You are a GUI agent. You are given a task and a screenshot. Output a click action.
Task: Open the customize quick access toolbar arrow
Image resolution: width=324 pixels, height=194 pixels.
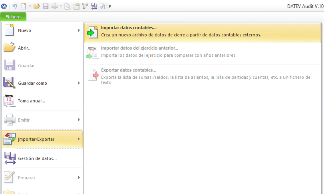(x=110, y=6)
